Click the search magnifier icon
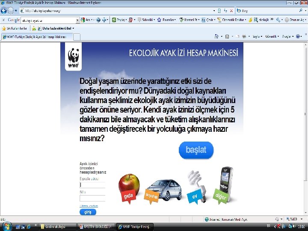Screen dimensions: 308x231 click(x=301, y=10)
